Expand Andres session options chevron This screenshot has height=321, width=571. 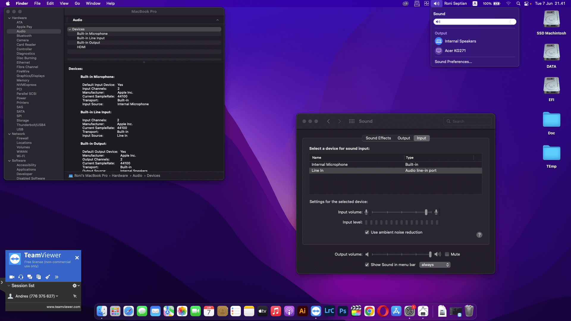(x=57, y=296)
